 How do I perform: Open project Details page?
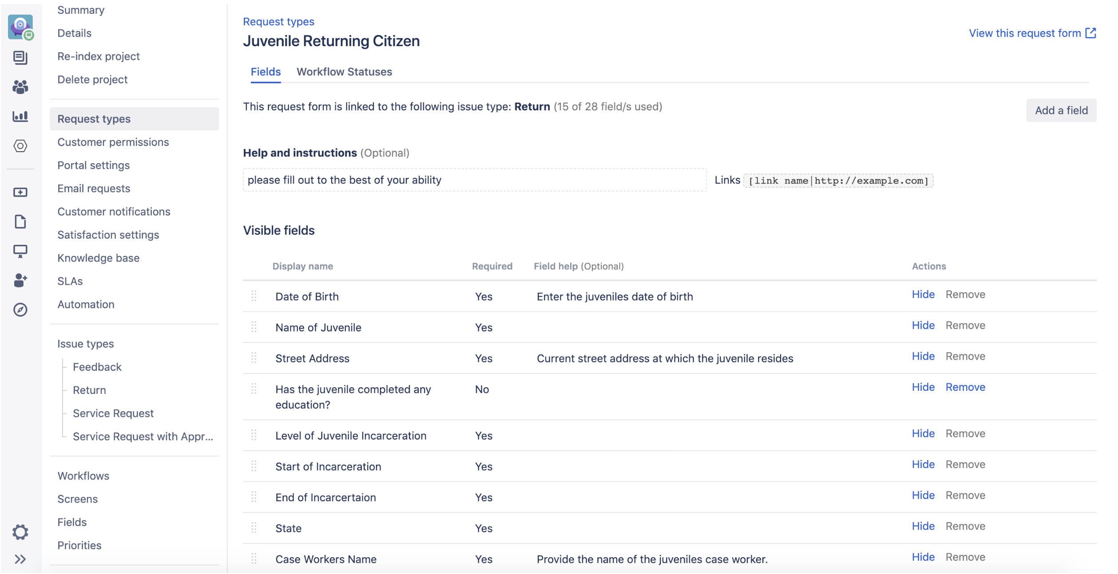(x=75, y=33)
